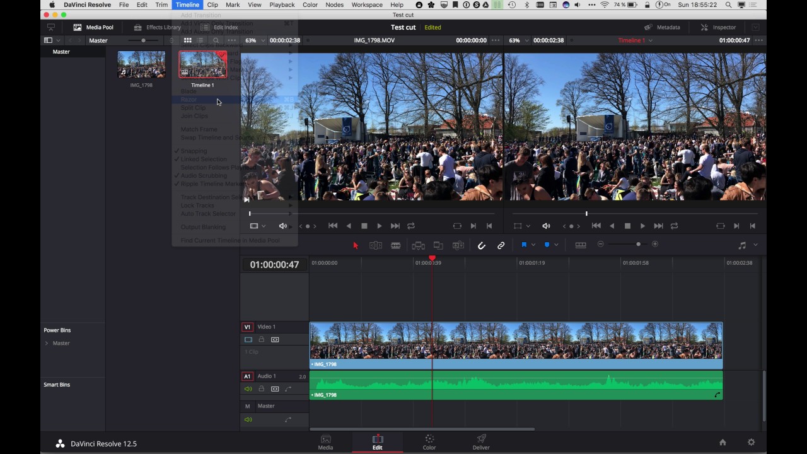Image resolution: width=807 pixels, height=454 pixels.
Task: Click the Overwrite Clip edit icon
Action: pos(438,245)
